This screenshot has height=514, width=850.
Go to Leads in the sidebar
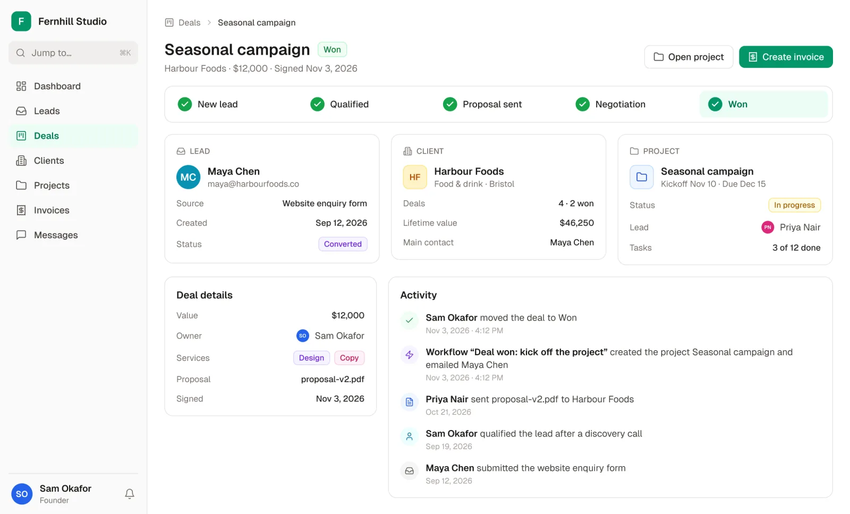(x=73, y=111)
